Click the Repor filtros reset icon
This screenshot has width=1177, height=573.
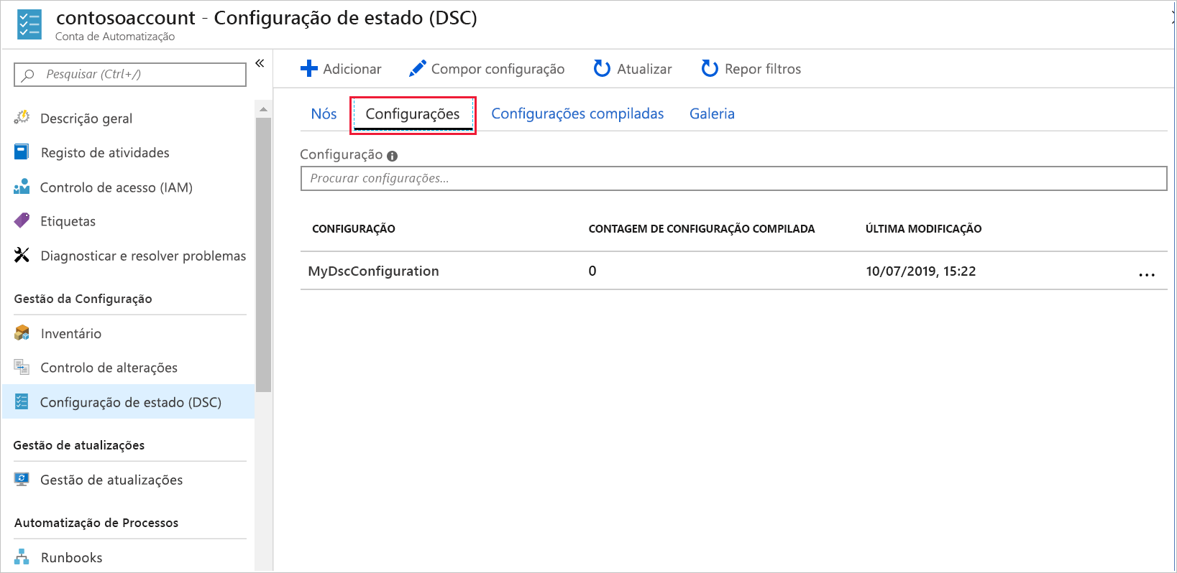click(710, 68)
